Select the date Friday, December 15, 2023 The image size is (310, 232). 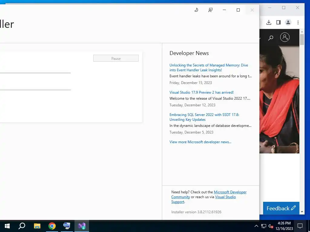pyautogui.click(x=191, y=83)
